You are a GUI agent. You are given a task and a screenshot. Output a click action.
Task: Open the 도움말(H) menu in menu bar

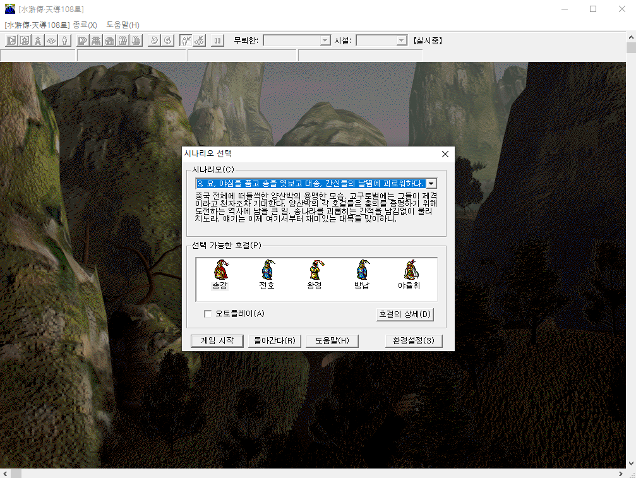tap(123, 25)
